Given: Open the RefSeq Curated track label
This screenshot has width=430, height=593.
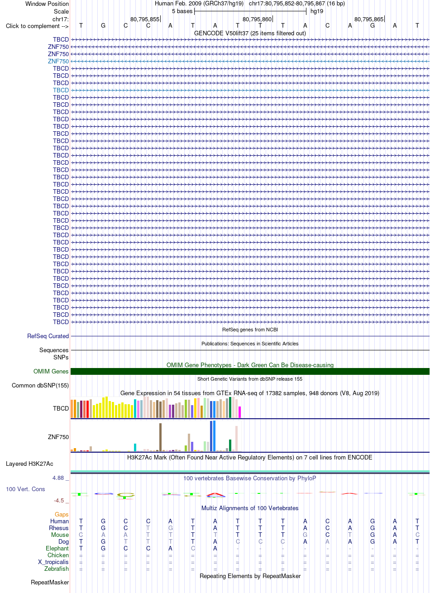Looking at the screenshot, I should coord(48,336).
